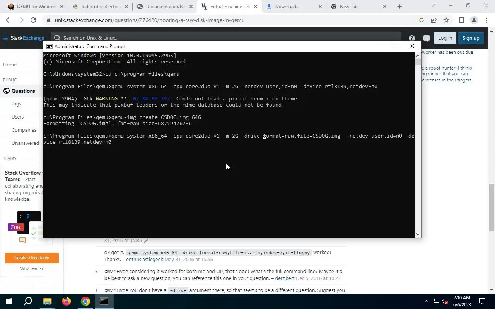495x309 pixels.
Task: Open enthusiasticgeek user profile link
Action: [x=145, y=259]
